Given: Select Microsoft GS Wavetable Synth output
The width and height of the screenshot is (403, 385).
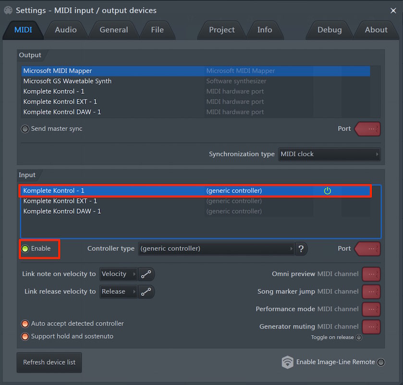Looking at the screenshot, I should (x=195, y=81).
